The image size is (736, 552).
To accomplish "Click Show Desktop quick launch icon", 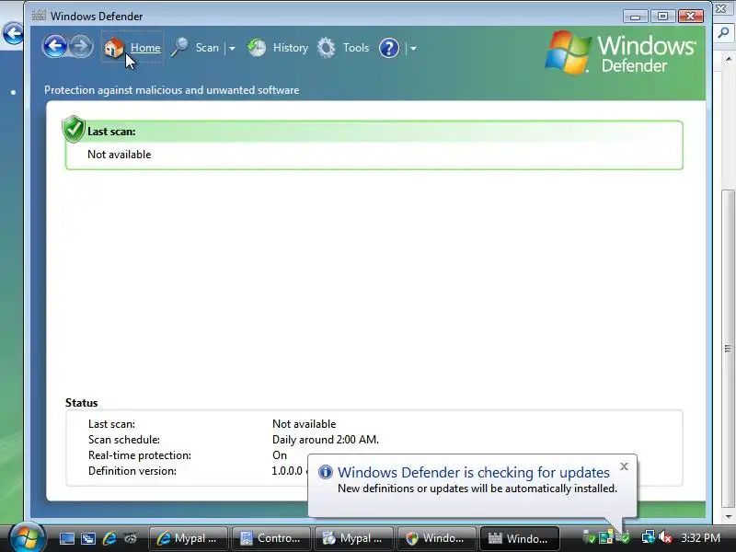I will (x=66, y=538).
